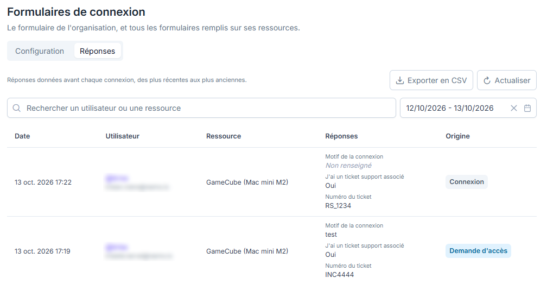
Task: Click the Non renseigné answer
Action: point(348,166)
